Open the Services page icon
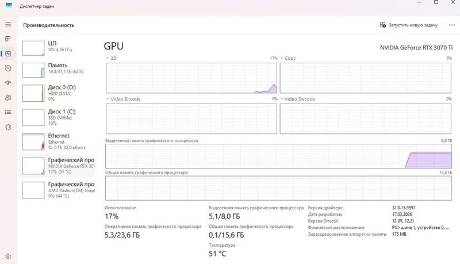The height and width of the screenshot is (264, 460). tap(8, 127)
